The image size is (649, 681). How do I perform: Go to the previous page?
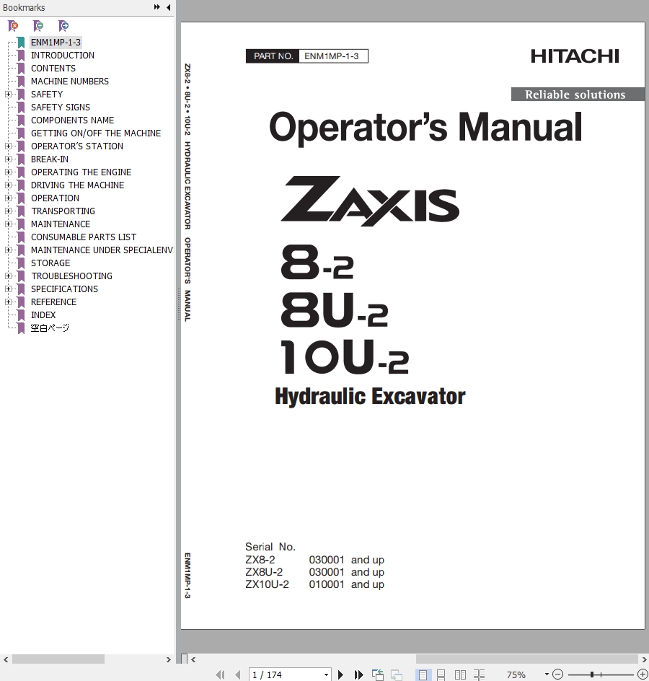click(237, 675)
